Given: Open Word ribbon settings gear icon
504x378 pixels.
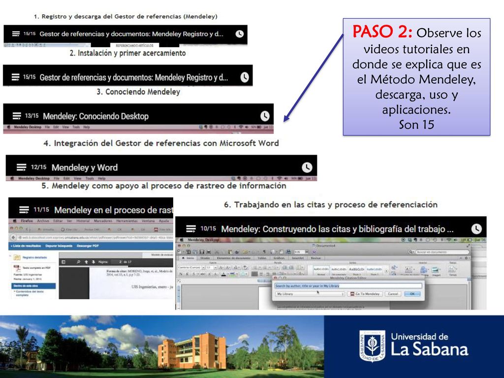Looking at the screenshot, I should 466,258.
